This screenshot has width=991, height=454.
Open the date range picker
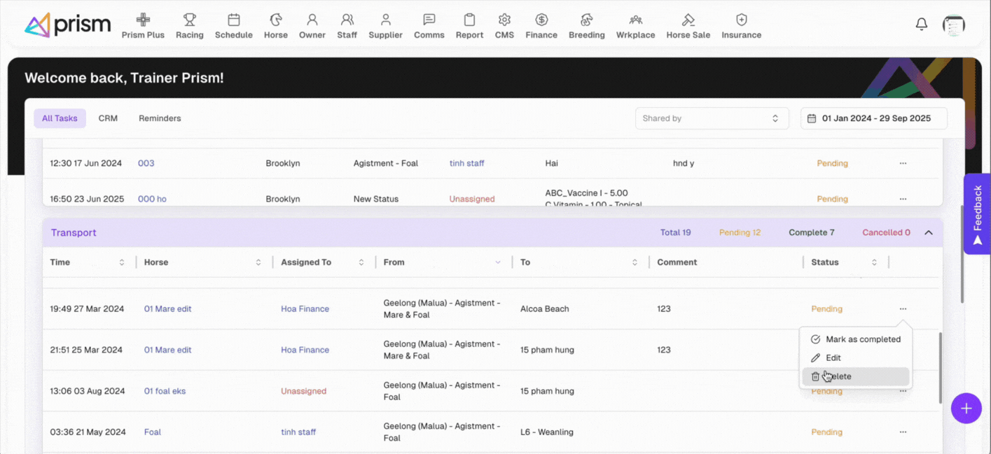tap(873, 118)
